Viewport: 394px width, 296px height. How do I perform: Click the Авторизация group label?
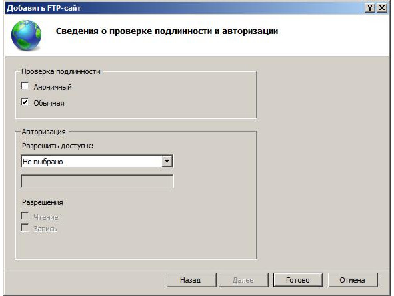pyautogui.click(x=43, y=132)
